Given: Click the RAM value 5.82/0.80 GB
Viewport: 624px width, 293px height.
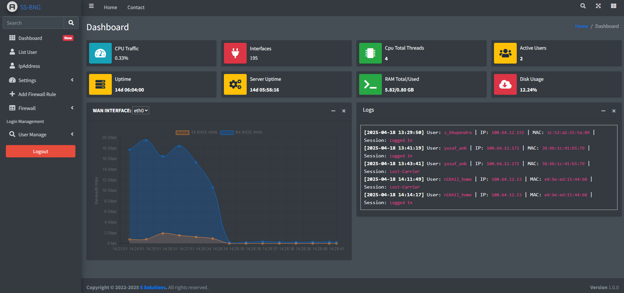Looking at the screenshot, I should pyautogui.click(x=399, y=90).
